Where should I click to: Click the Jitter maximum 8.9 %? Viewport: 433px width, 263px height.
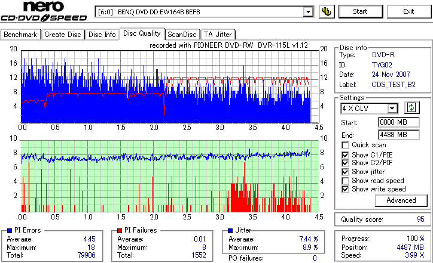310,247
